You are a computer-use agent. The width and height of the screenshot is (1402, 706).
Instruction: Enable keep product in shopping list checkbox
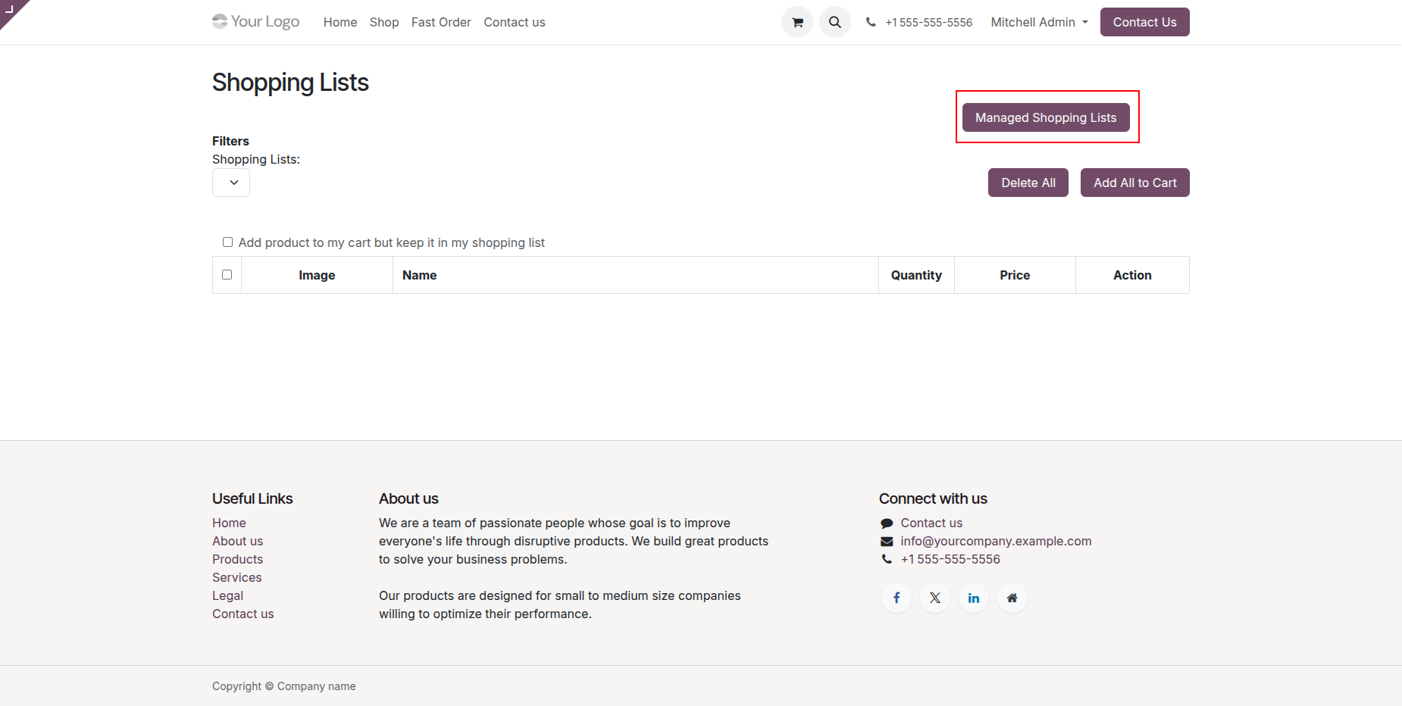pyautogui.click(x=227, y=242)
